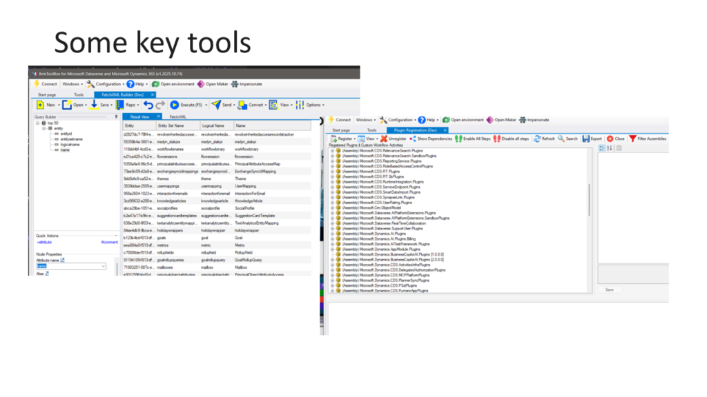Export the plugin registration data
The width and height of the screenshot is (707, 397).
pos(592,139)
